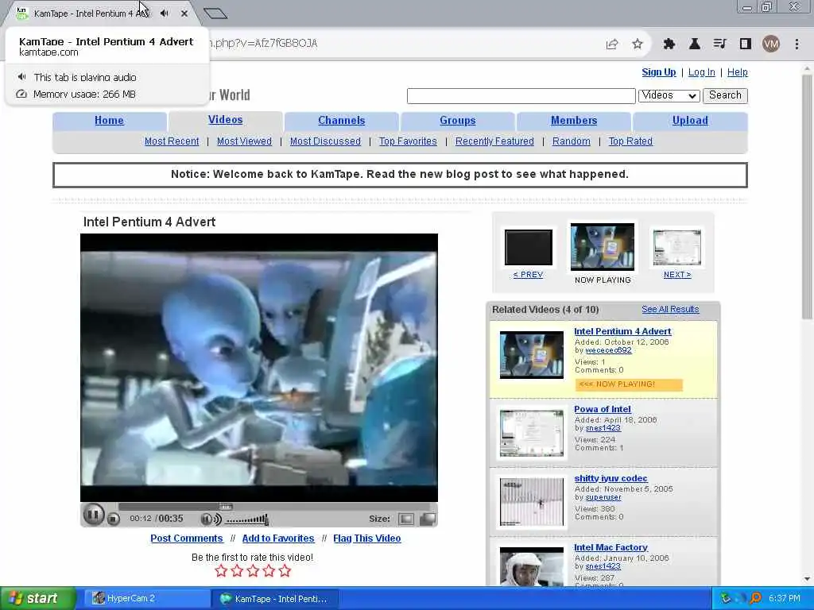
Task: Open See All Results link
Action: (670, 309)
